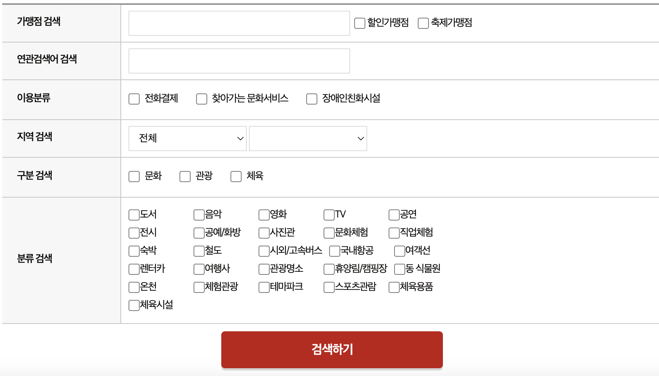Select 체육 in 구분 검색
659x376 pixels.
pos(236,177)
